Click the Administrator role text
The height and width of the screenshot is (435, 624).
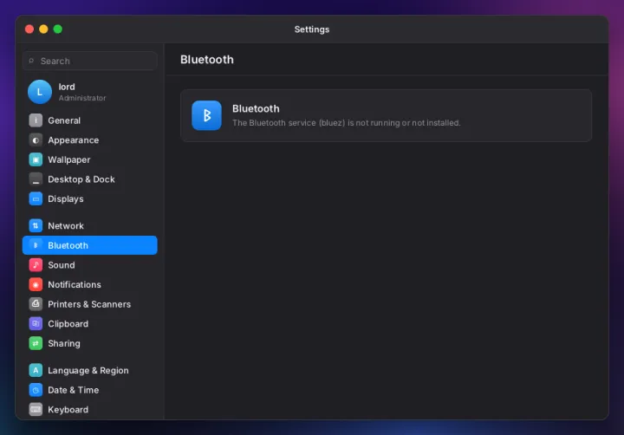coord(82,98)
